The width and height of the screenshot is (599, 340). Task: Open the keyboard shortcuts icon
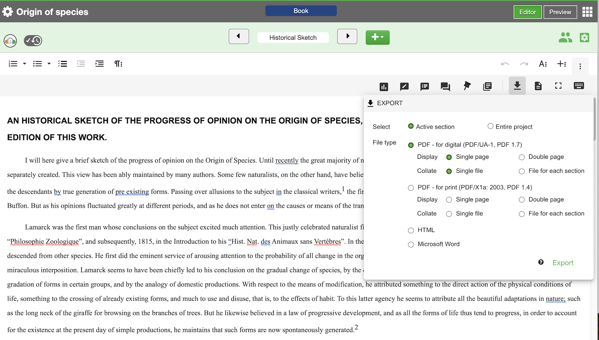[x=579, y=86]
